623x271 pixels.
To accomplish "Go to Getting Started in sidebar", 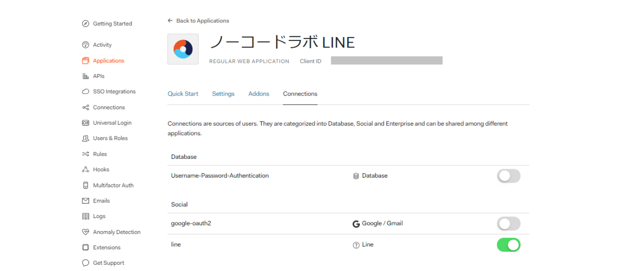I will pyautogui.click(x=113, y=24).
